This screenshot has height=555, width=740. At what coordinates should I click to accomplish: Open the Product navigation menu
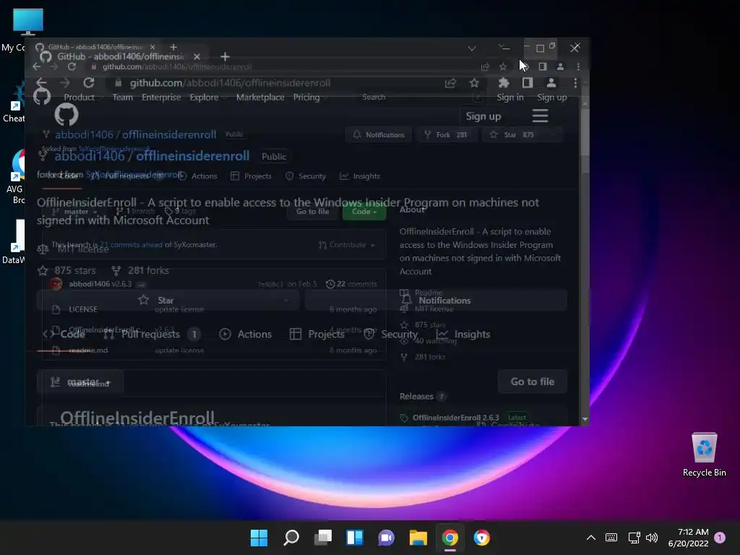point(79,98)
